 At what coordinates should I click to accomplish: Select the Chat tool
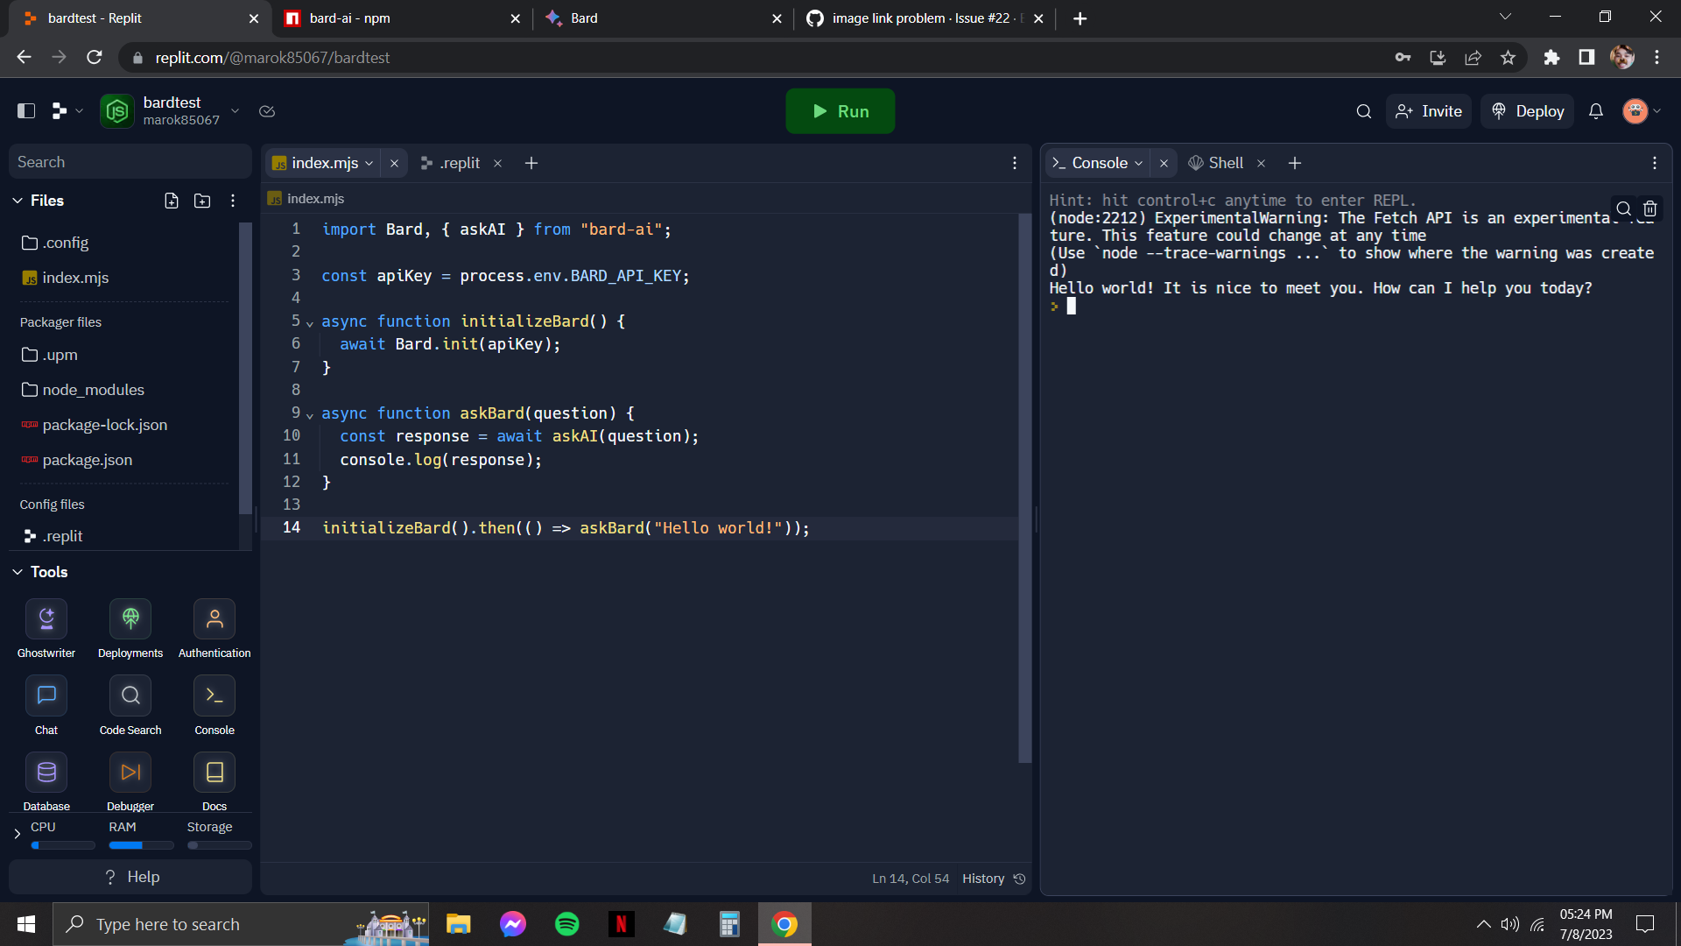46,695
